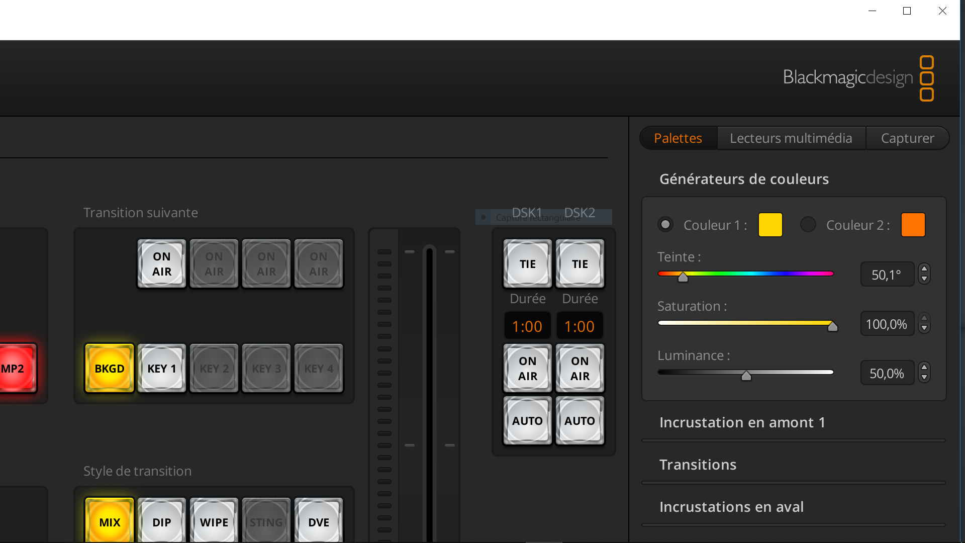This screenshot has height=543, width=965.
Task: Select the KEY 2 next transition button
Action: click(x=214, y=369)
